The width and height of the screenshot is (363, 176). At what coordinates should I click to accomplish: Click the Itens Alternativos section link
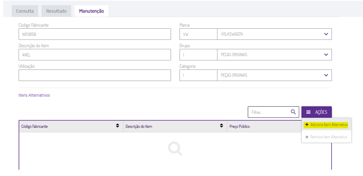pos(34,95)
